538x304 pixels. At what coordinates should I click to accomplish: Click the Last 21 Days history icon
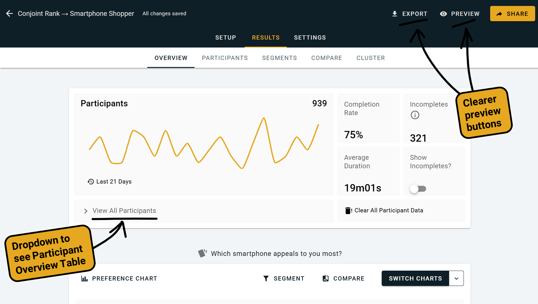click(90, 181)
